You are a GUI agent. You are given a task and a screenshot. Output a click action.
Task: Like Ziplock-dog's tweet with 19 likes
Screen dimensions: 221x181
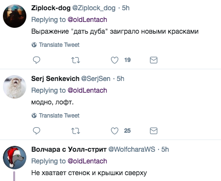pyautogui.click(x=115, y=60)
